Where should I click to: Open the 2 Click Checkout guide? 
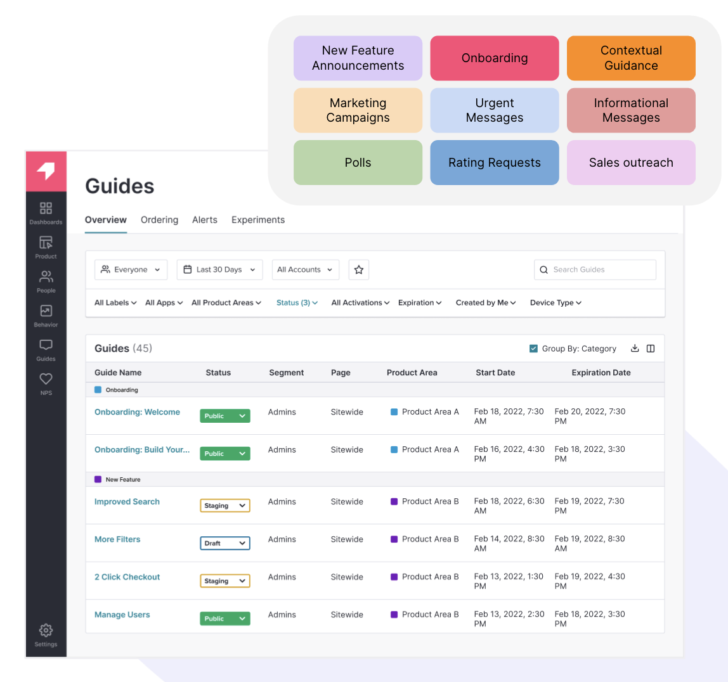click(127, 577)
